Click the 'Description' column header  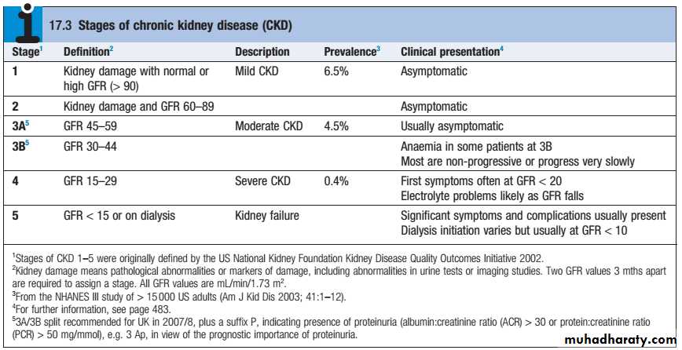pos(262,52)
